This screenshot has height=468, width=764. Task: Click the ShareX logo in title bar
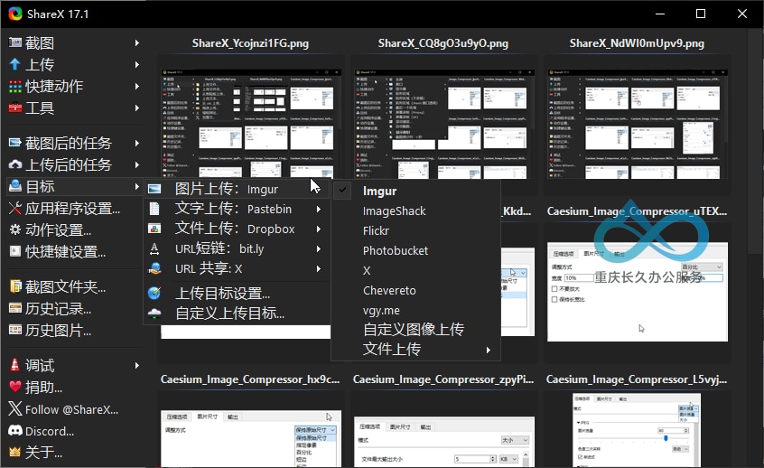pos(15,14)
